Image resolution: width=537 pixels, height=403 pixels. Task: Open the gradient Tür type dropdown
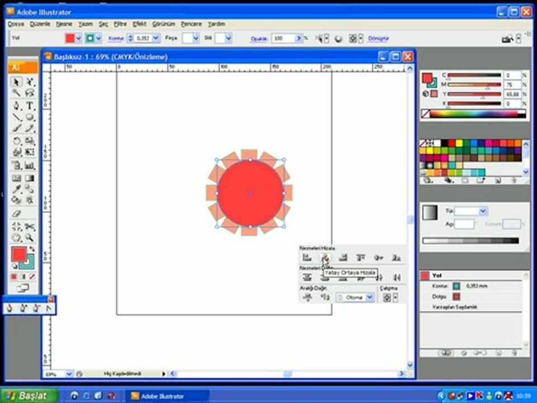pyautogui.click(x=483, y=211)
